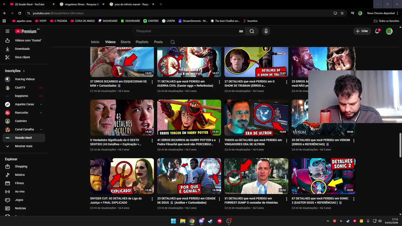This screenshot has width=402, height=226.
Task: Open options menu for 37 ERROS BIZARROS video
Action: click(152, 82)
